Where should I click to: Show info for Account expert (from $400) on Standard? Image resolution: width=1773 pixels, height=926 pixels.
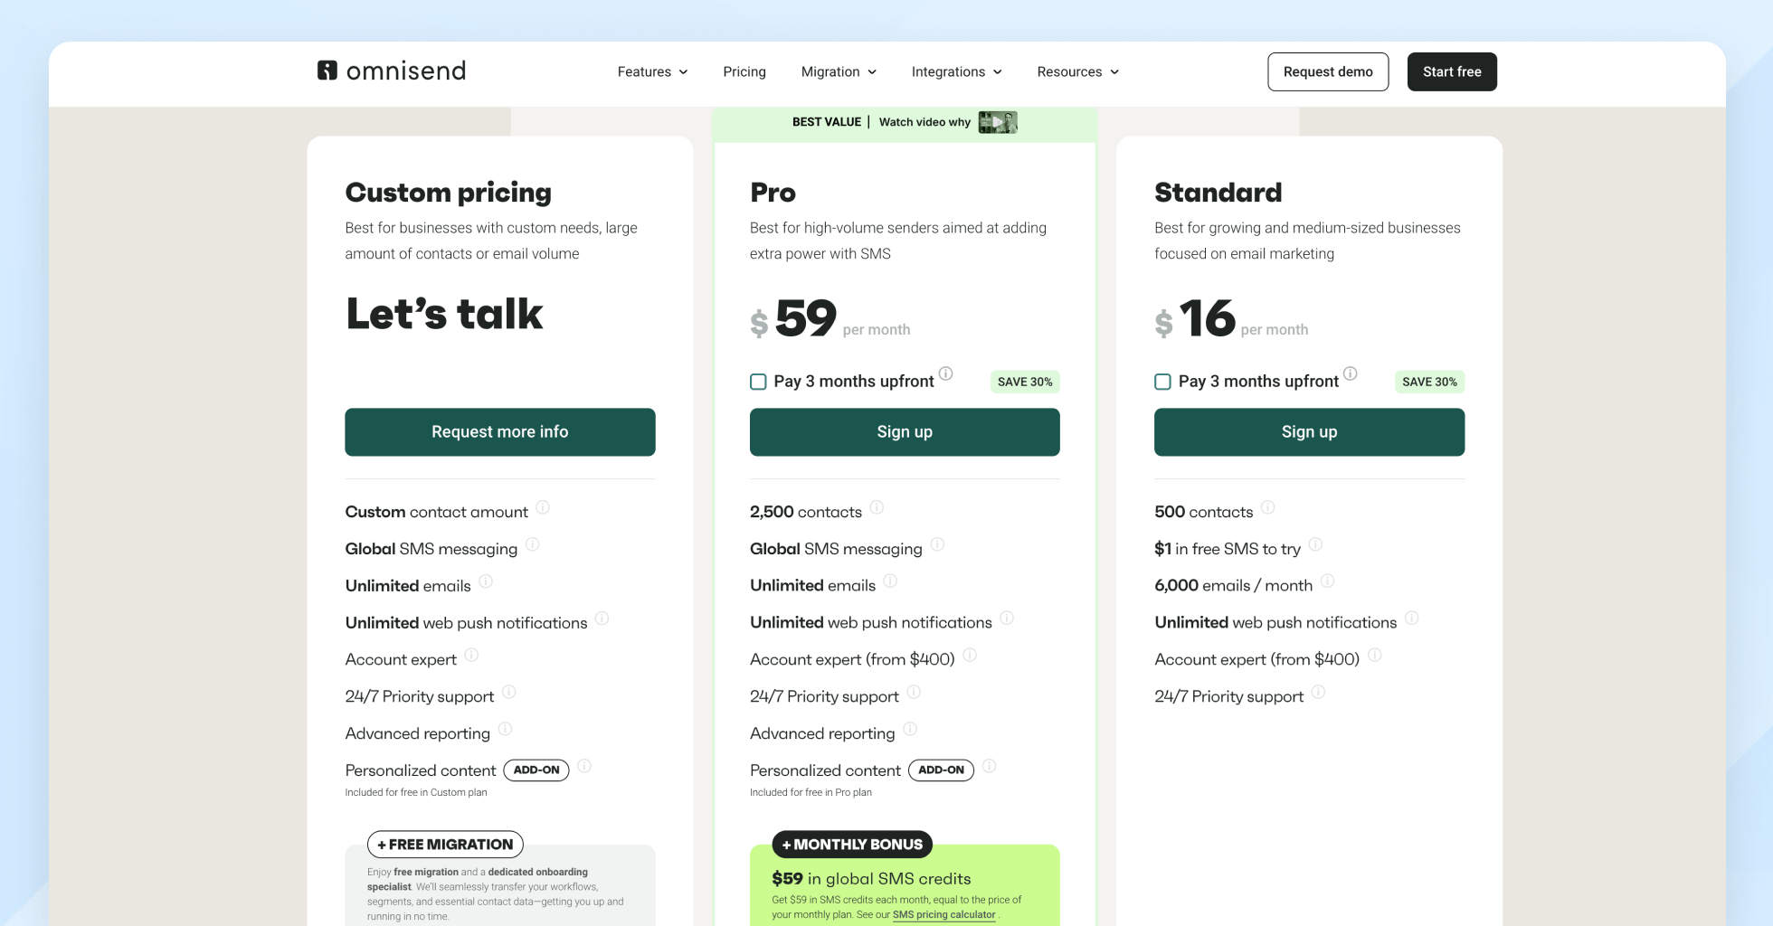pyautogui.click(x=1375, y=656)
